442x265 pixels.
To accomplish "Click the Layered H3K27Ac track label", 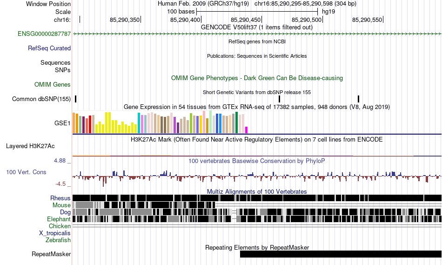I will click(30, 146).
